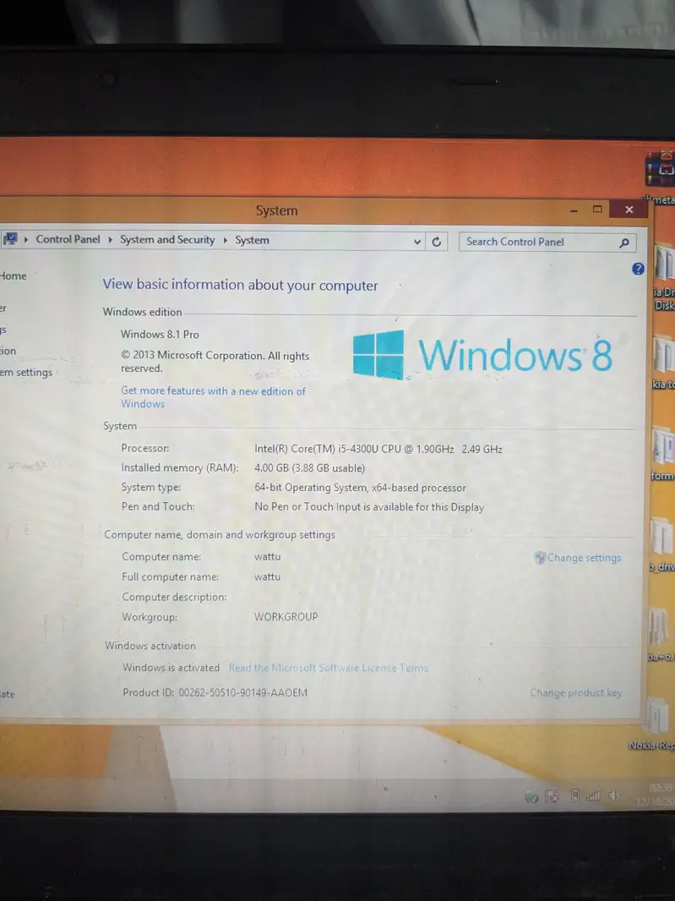Open the WinRAR archive icon on desktop
This screenshot has width=675, height=901.
pyautogui.click(x=661, y=167)
